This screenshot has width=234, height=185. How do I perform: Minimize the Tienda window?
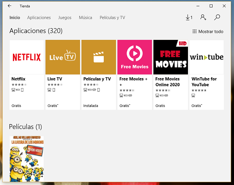pyautogui.click(x=198, y=6)
